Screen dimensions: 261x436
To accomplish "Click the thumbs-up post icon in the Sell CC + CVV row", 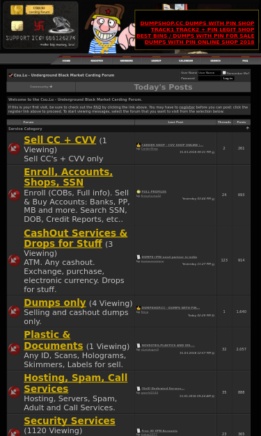I will (x=139, y=145).
